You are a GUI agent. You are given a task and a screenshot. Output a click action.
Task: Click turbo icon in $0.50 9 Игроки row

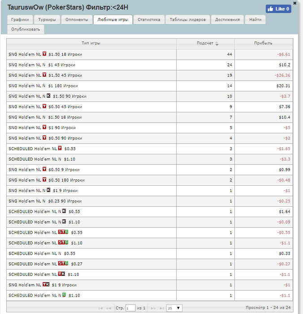tap(44, 169)
